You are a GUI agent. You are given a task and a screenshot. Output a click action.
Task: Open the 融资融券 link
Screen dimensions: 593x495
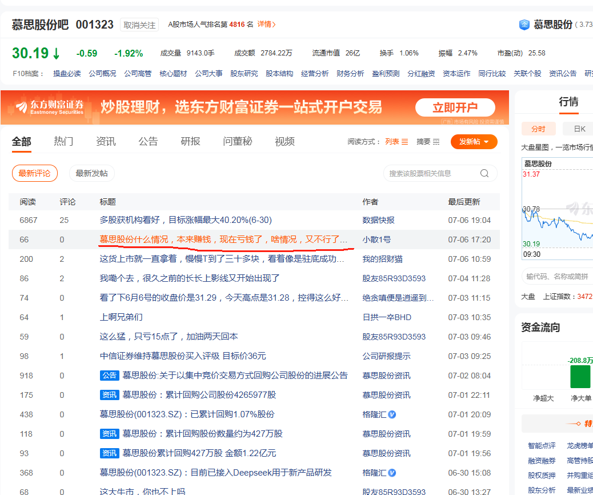point(542,461)
